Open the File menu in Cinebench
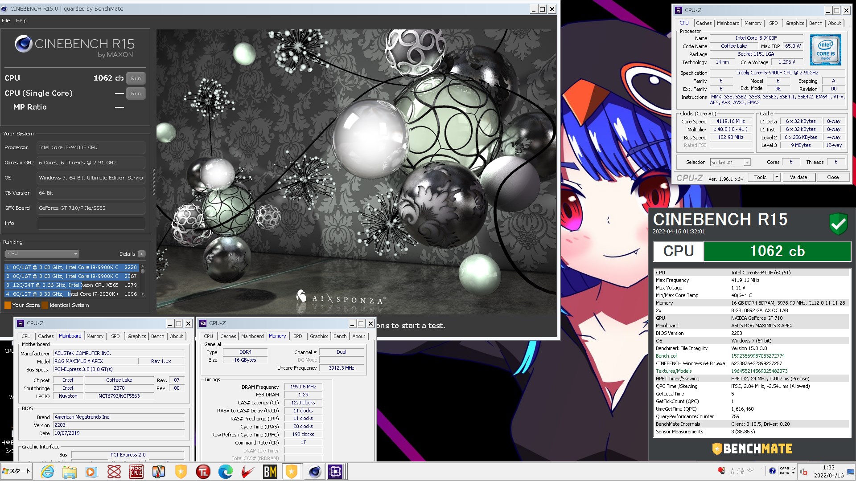The width and height of the screenshot is (856, 481). click(x=6, y=20)
